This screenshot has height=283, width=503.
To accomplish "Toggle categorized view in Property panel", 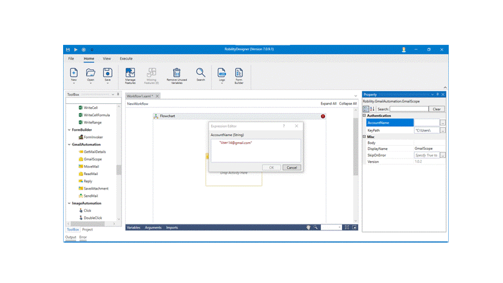I will pos(366,109).
